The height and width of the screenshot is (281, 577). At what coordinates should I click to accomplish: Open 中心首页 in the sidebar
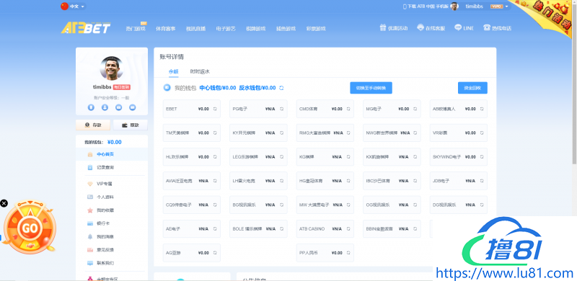point(112,154)
